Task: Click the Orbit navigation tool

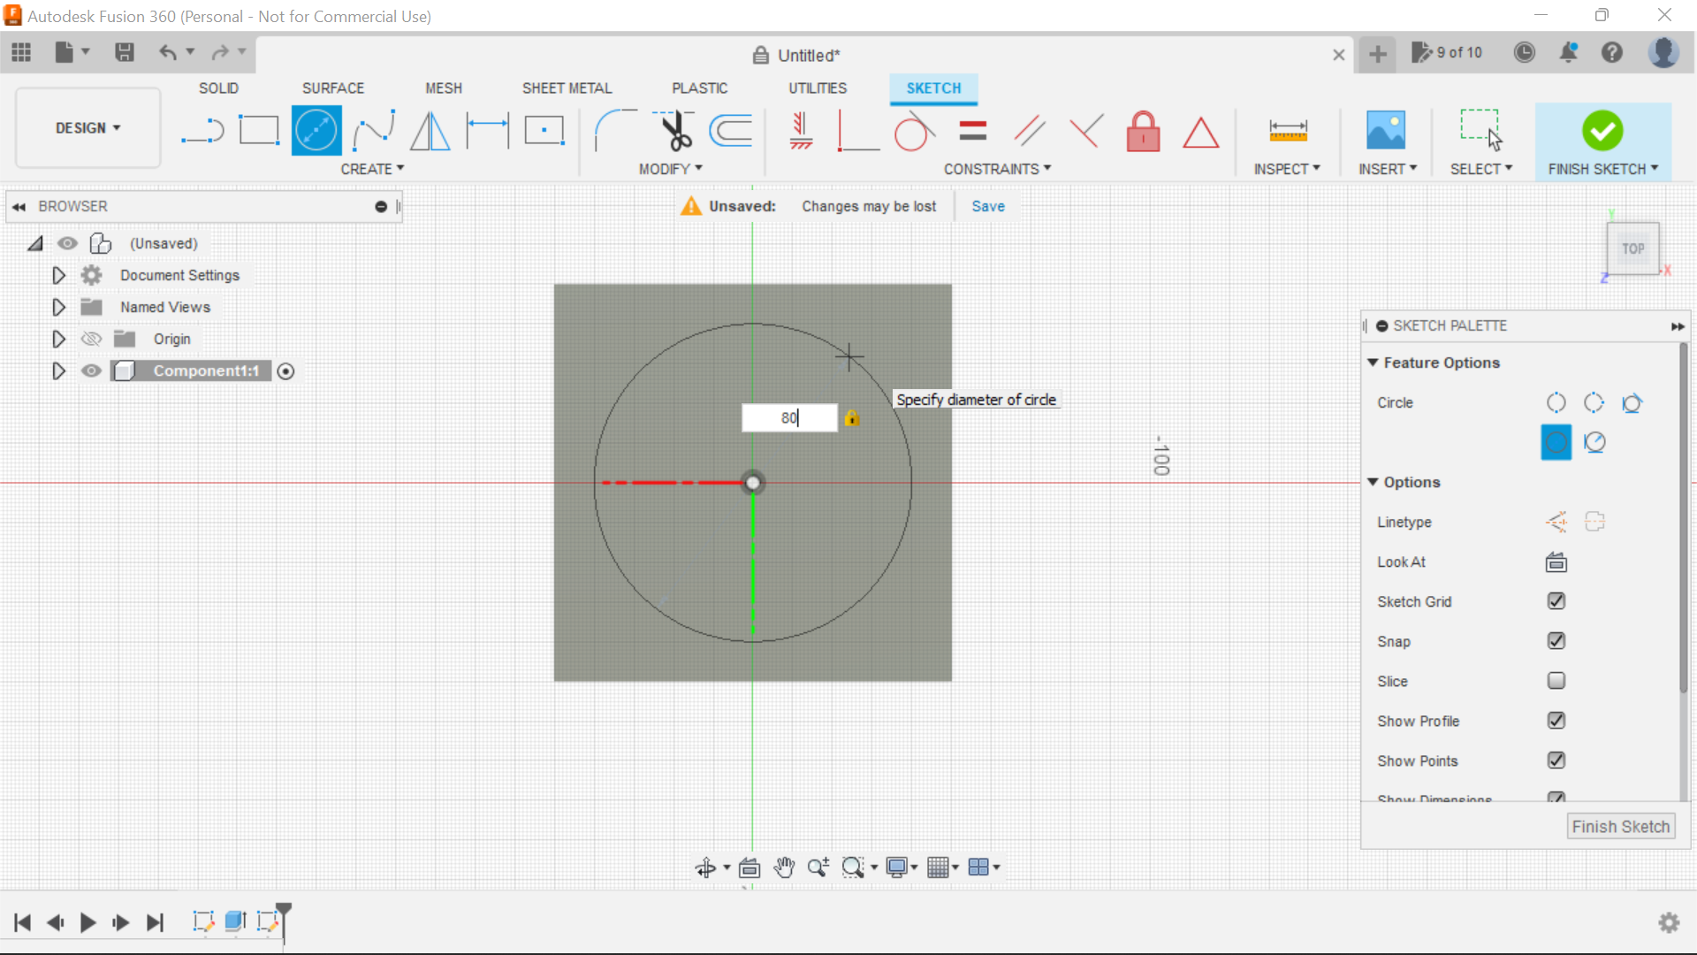Action: coord(705,867)
